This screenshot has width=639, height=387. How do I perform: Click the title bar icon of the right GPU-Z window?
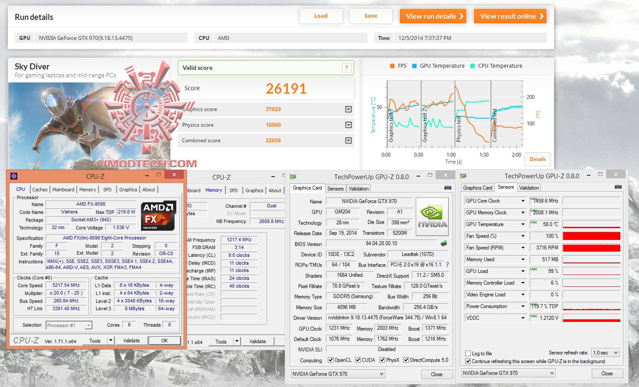coord(463,176)
